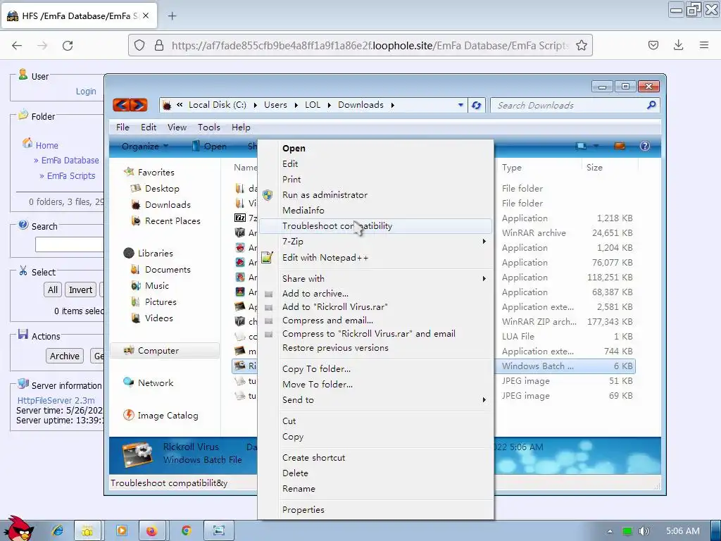
Task: Click the browser back arrow
Action: (x=17, y=46)
